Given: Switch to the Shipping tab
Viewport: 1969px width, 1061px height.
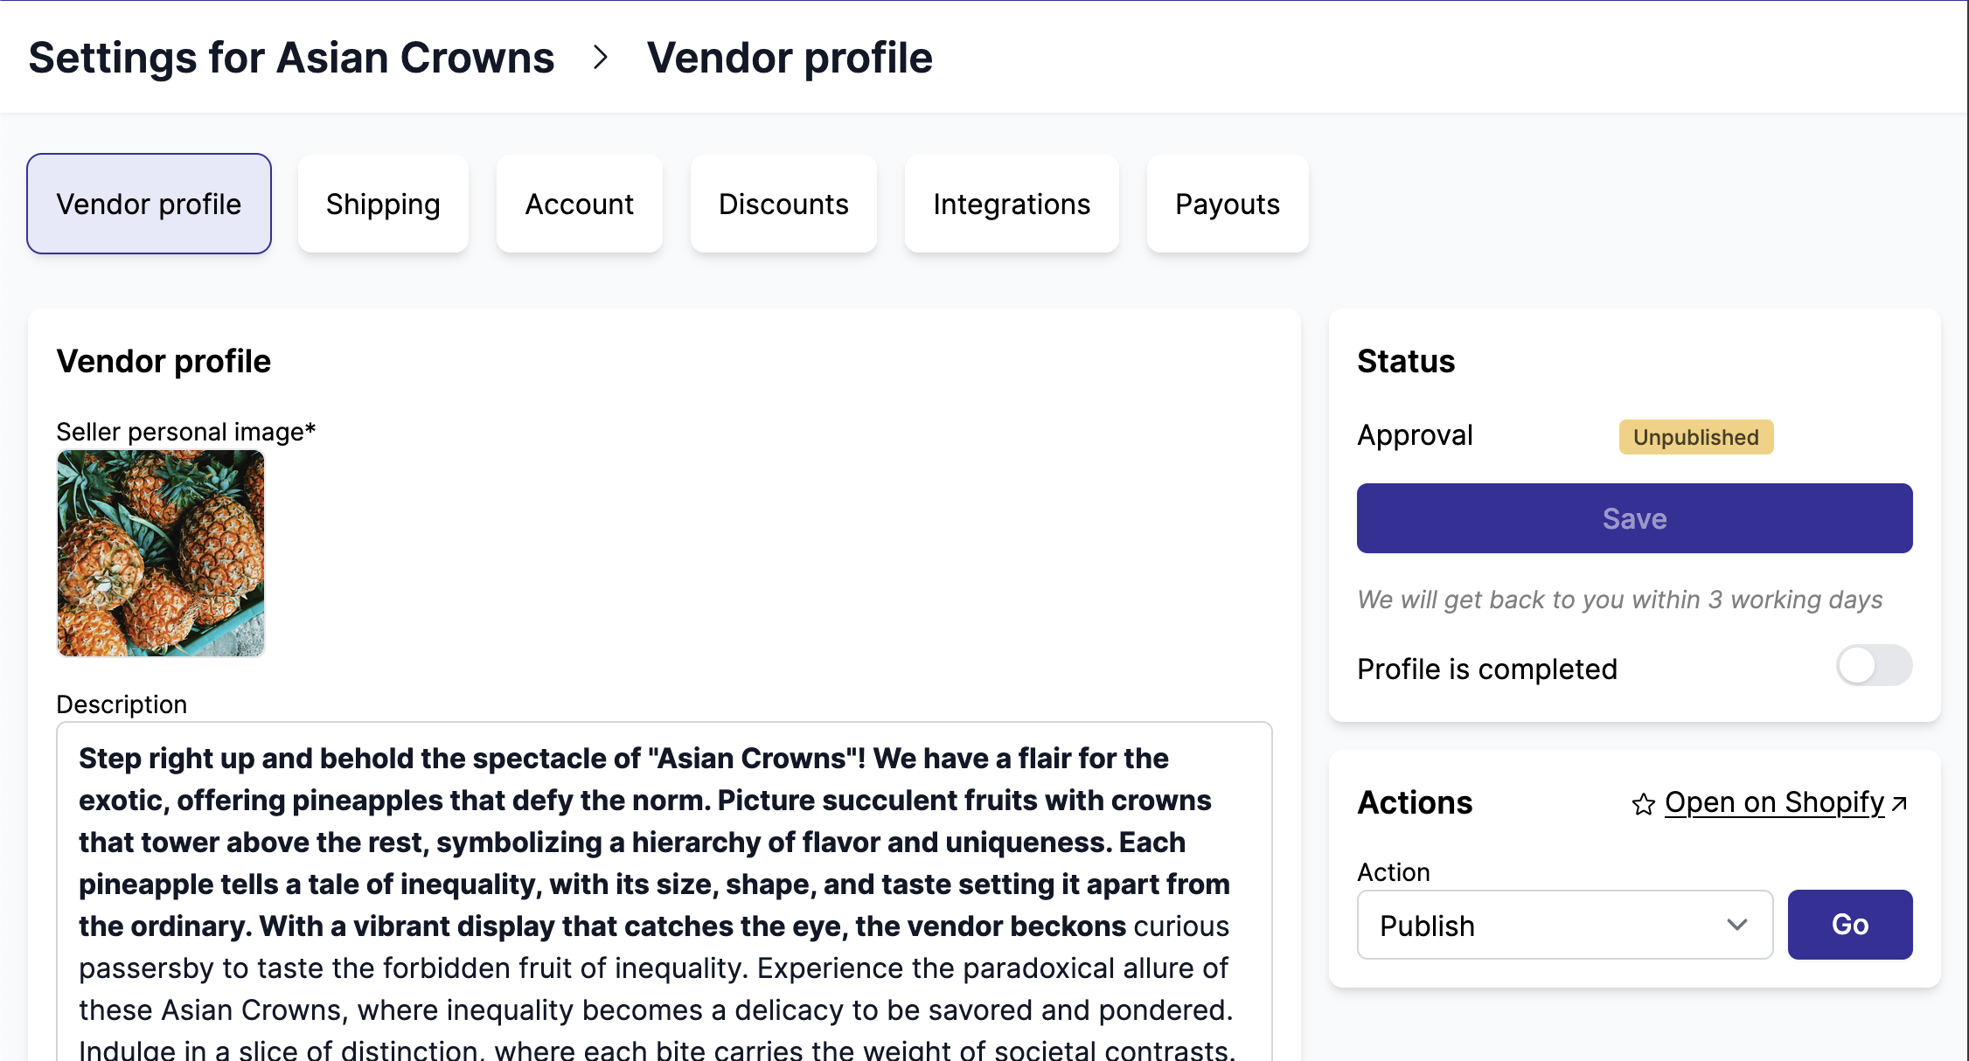Looking at the screenshot, I should (383, 204).
